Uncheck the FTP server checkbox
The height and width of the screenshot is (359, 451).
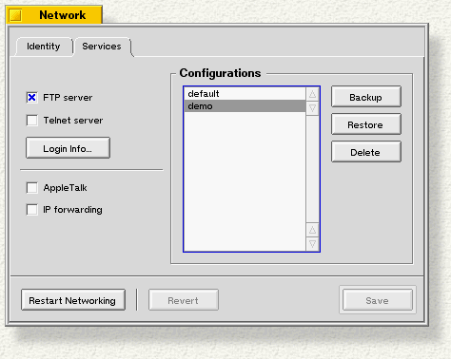[x=32, y=98]
